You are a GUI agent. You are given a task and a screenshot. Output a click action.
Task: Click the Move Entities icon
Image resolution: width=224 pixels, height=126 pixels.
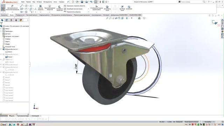tap(65, 12)
